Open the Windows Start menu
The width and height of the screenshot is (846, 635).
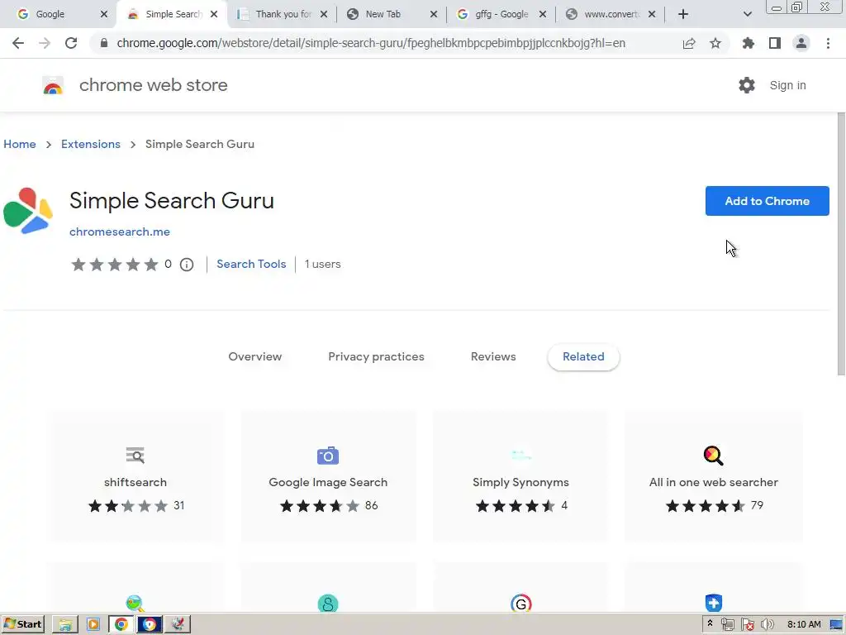tap(22, 624)
